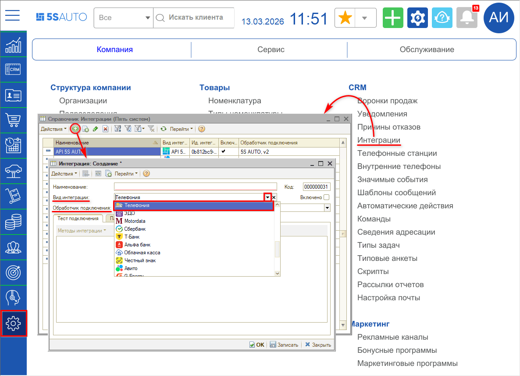Edit the selected integration using the pencil icon
The image size is (520, 376).
click(x=96, y=129)
